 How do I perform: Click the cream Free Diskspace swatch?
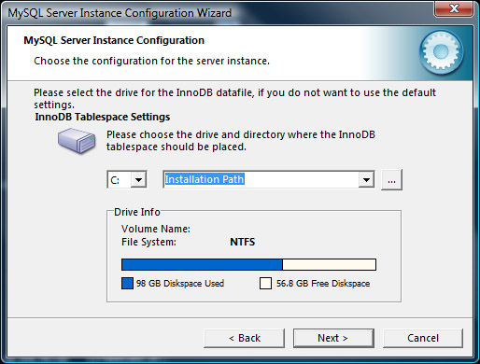[x=265, y=284]
